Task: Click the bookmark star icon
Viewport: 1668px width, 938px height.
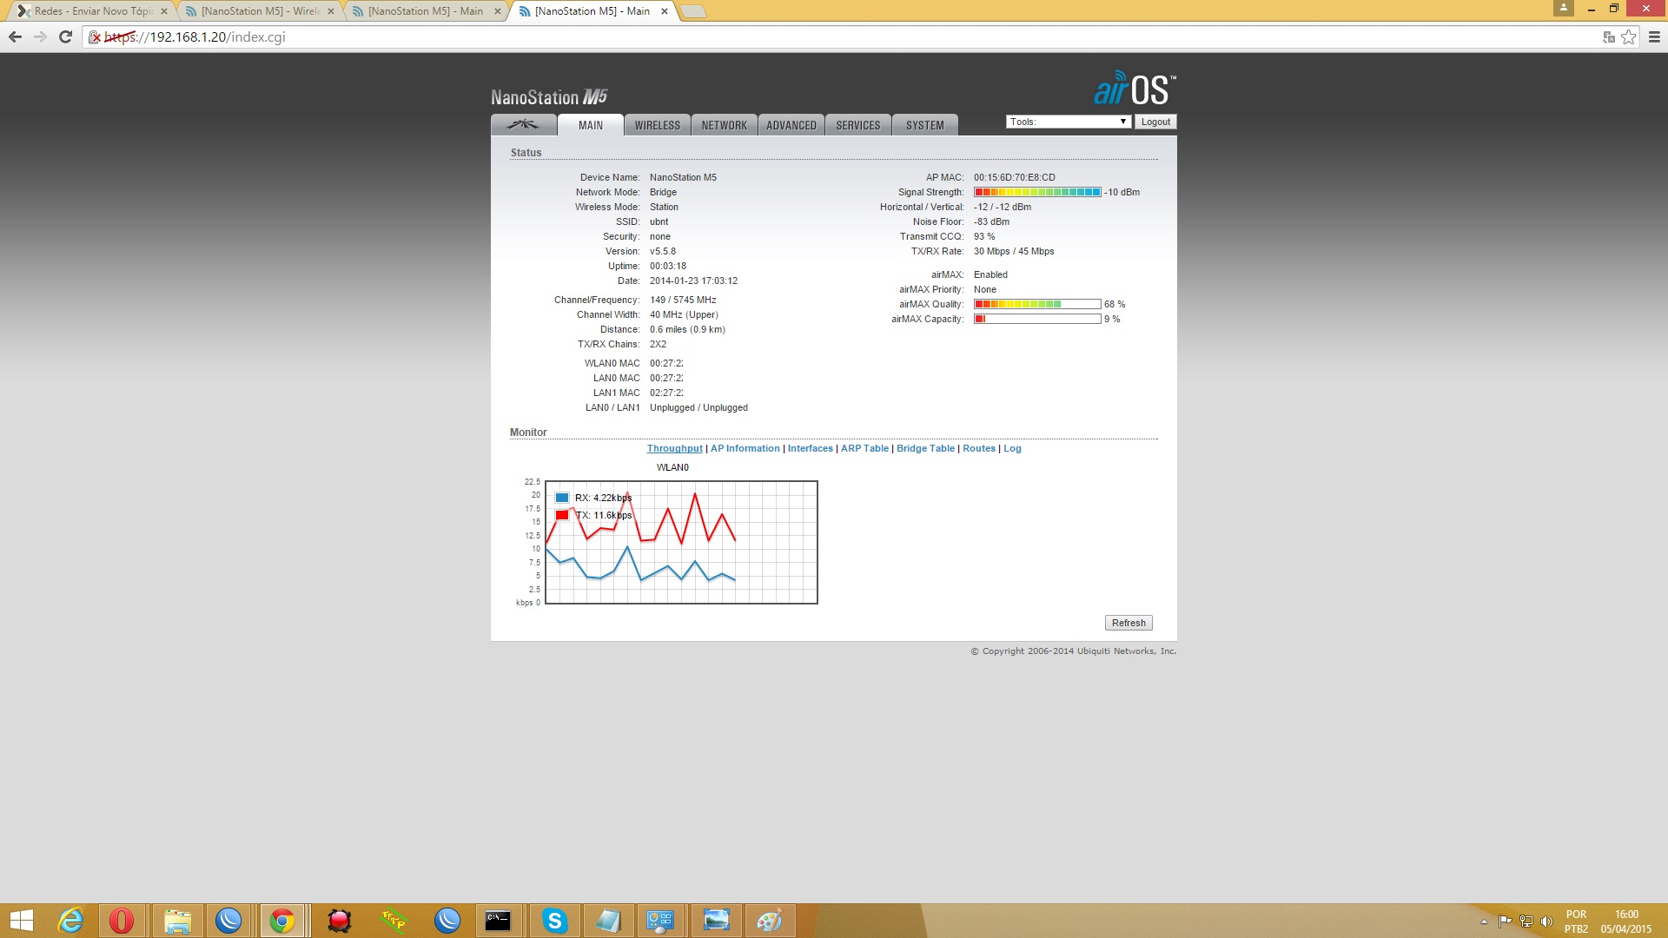Action: point(1628,36)
